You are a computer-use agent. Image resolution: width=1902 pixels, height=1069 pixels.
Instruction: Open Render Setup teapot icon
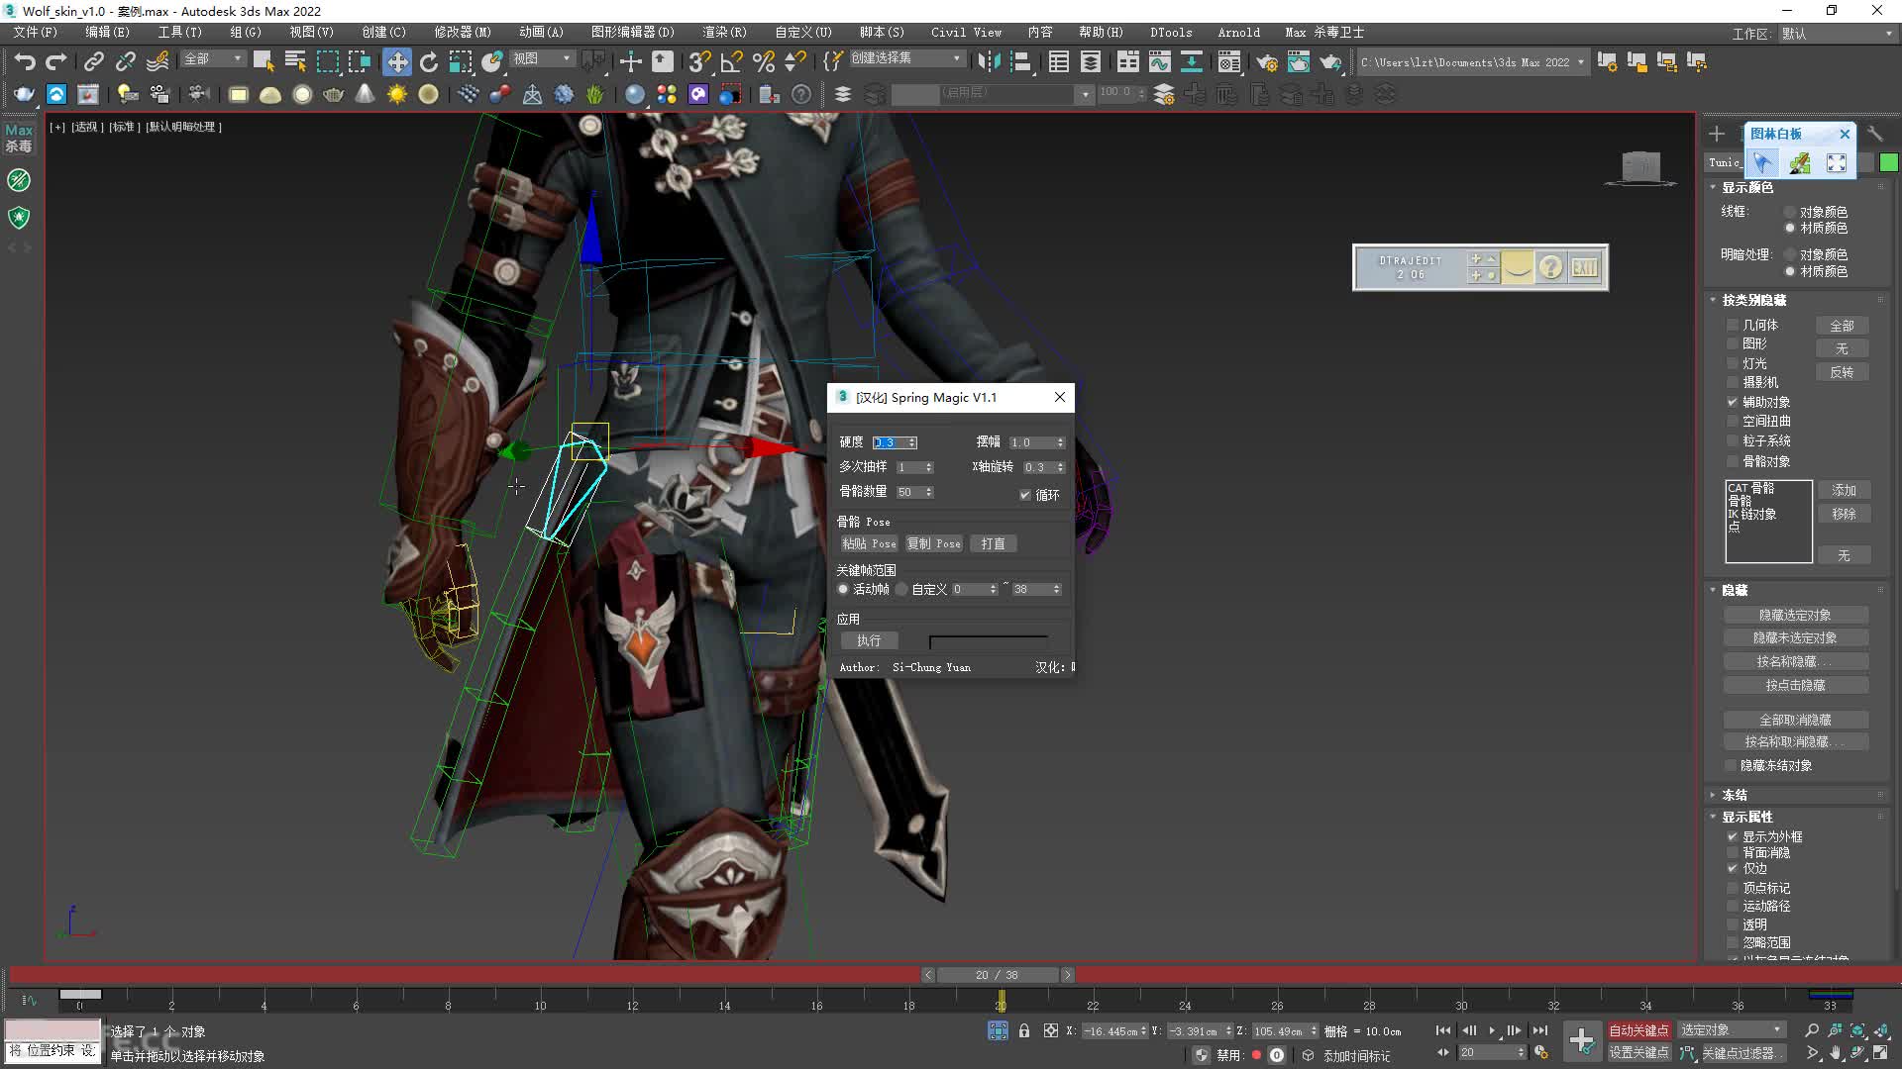[1266, 62]
